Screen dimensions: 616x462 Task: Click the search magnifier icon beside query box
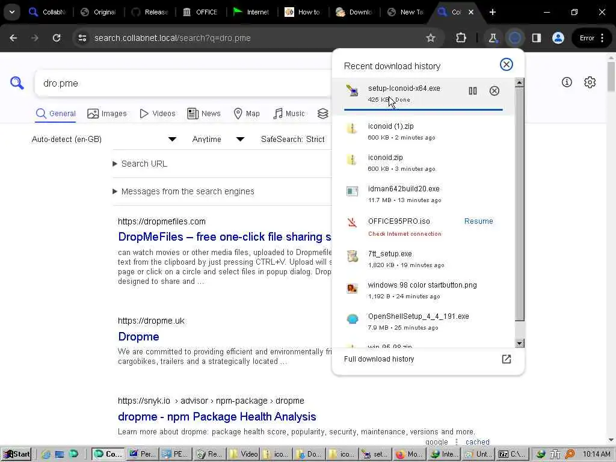[x=17, y=83]
